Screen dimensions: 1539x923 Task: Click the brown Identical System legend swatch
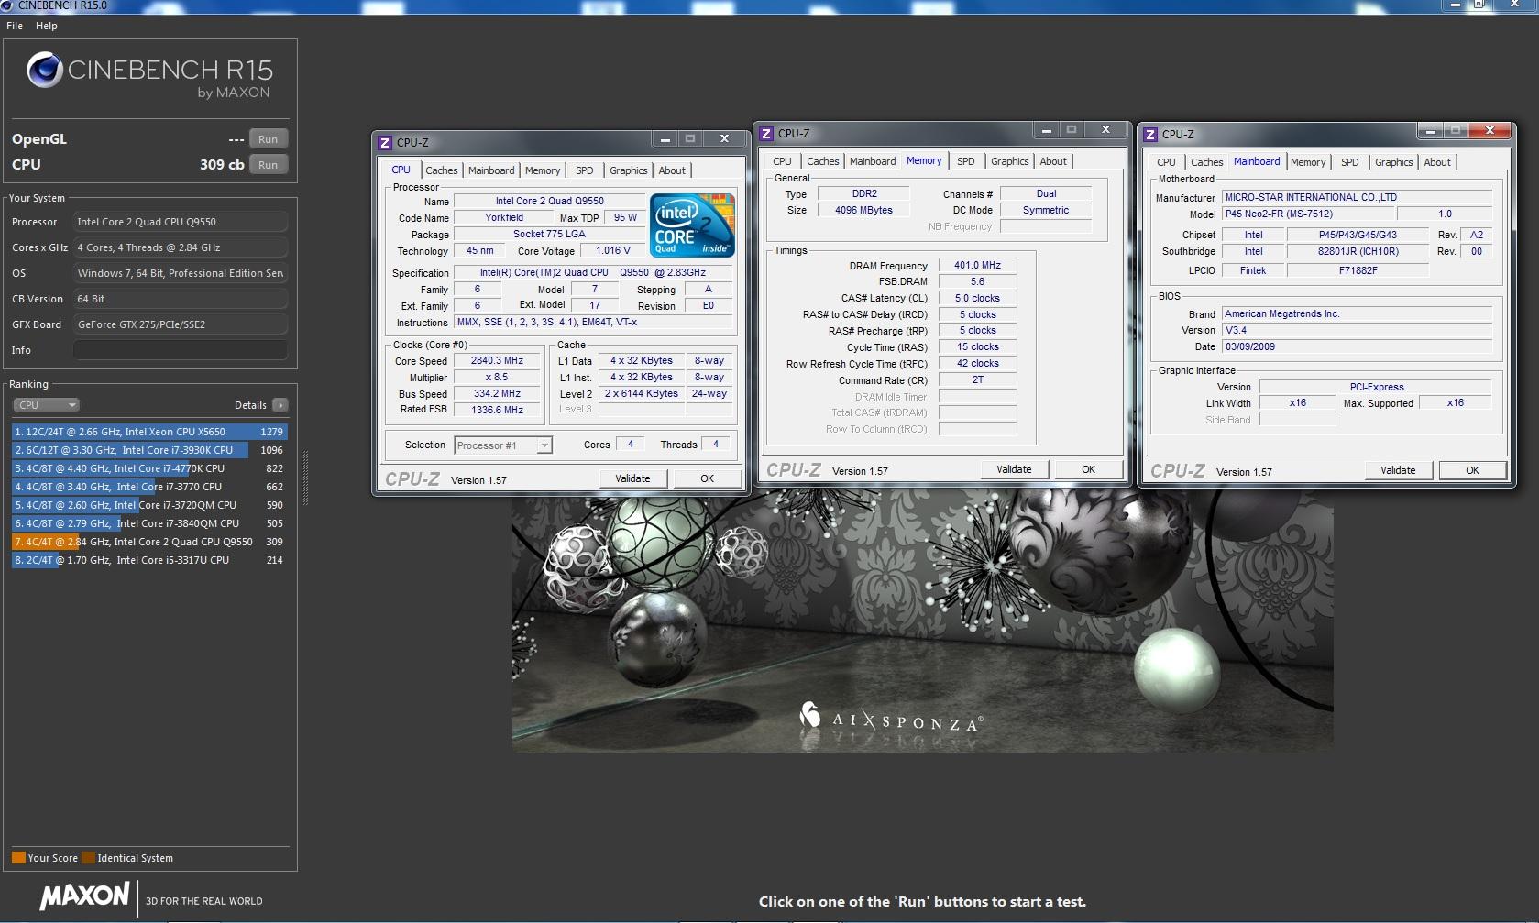[88, 858]
